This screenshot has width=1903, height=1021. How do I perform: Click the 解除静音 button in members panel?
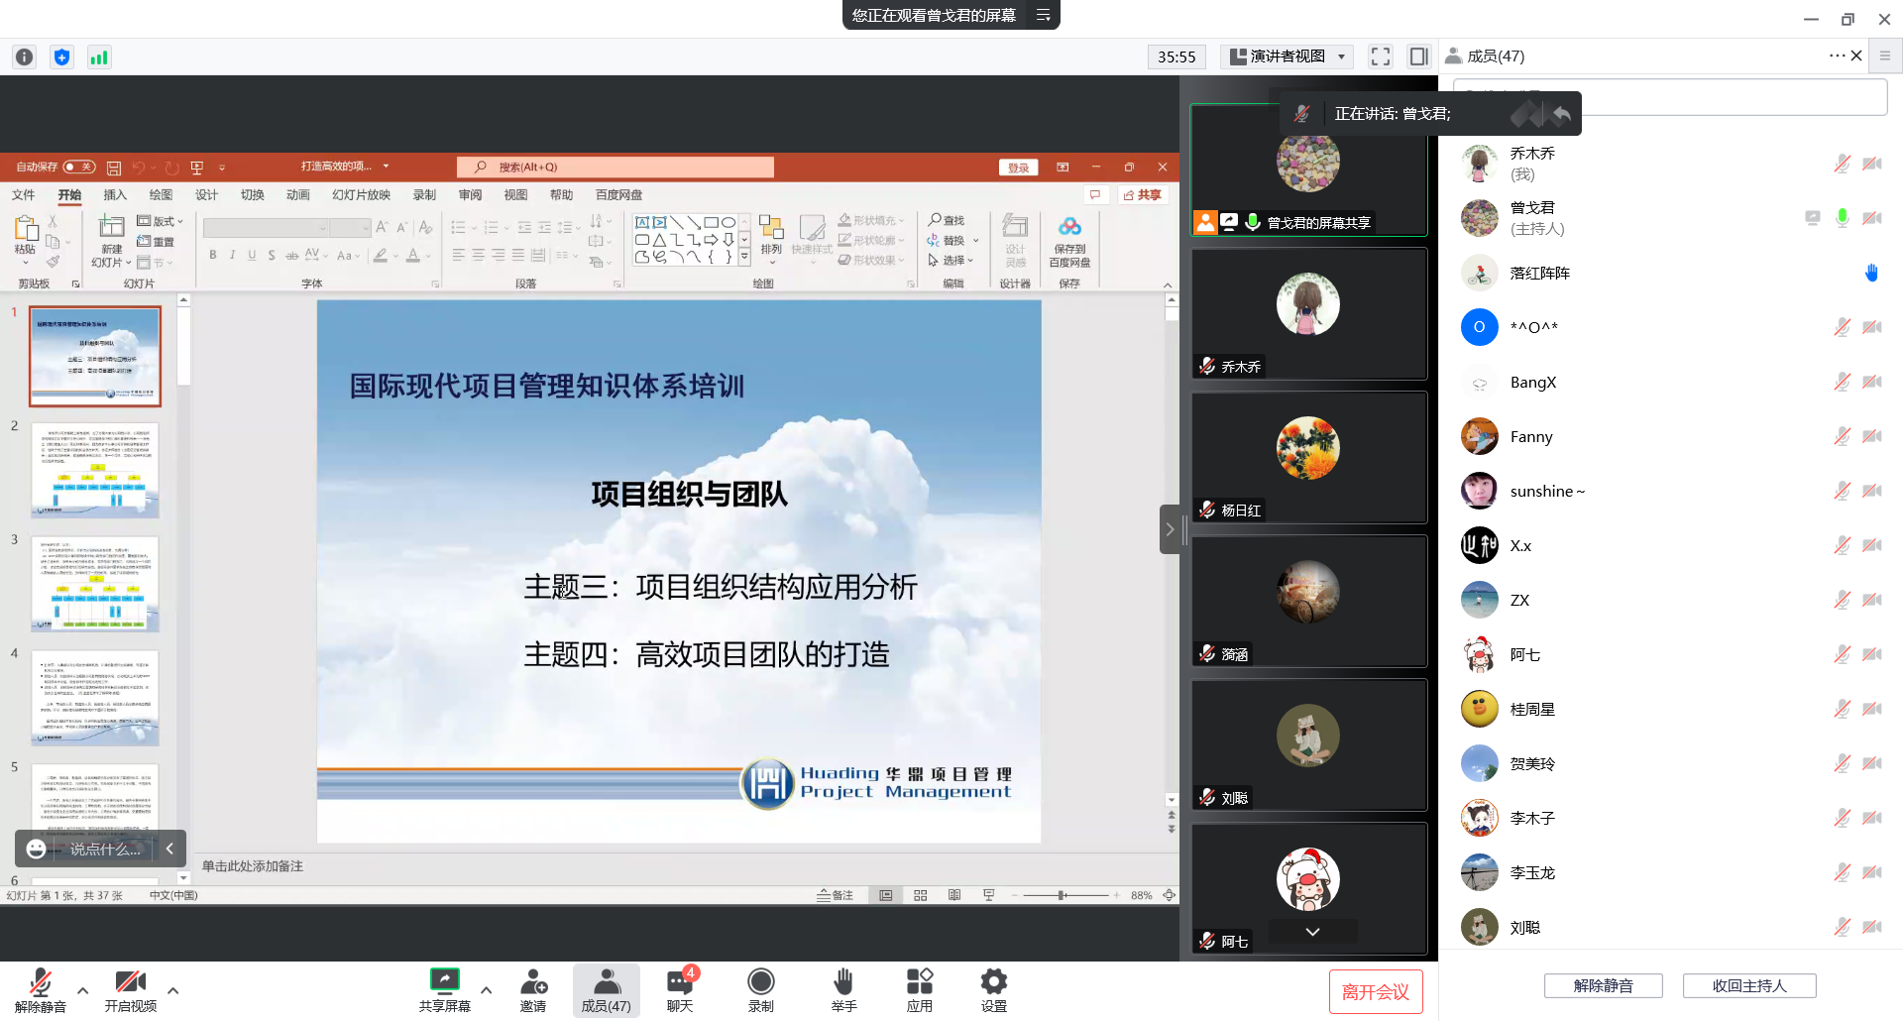tap(1603, 986)
